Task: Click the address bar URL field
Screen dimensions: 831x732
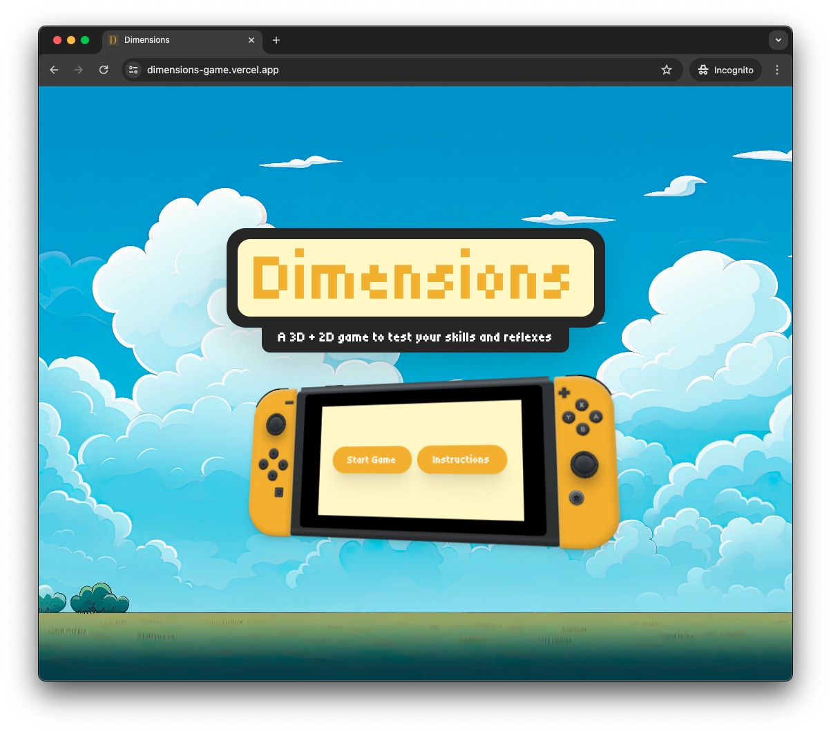Action: [401, 70]
